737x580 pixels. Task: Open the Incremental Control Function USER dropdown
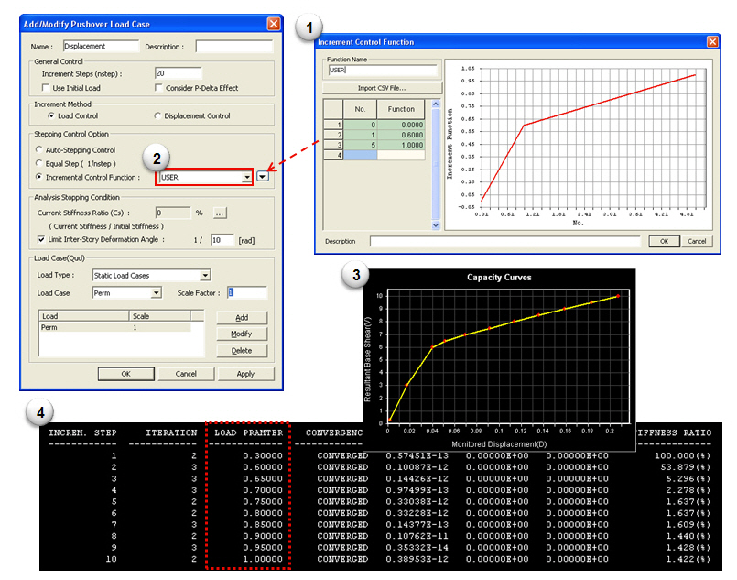tap(246, 177)
